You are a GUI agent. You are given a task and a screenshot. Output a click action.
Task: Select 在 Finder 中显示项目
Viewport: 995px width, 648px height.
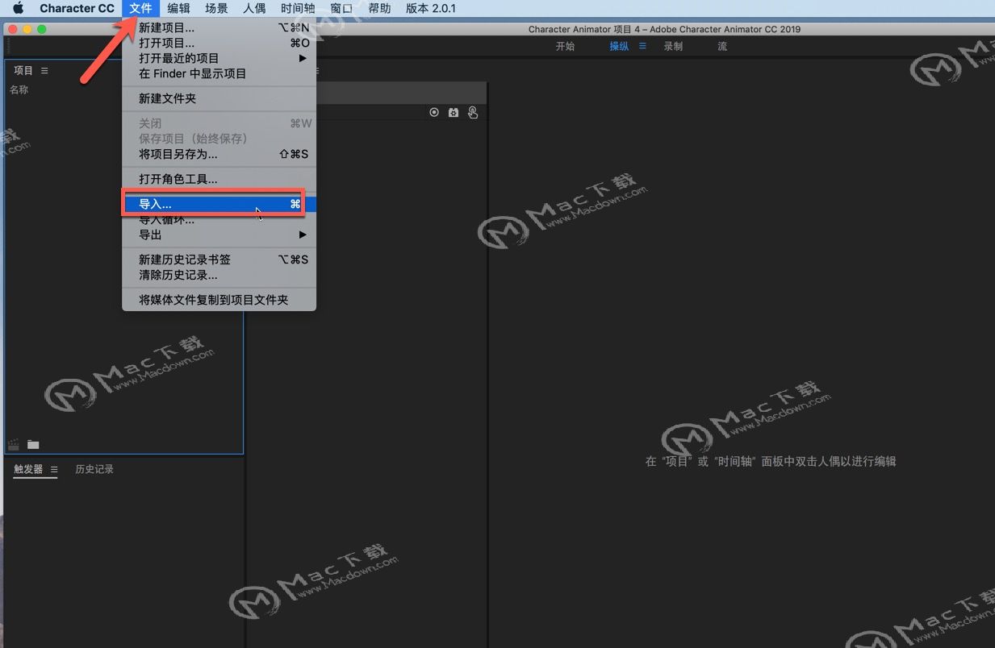[219, 73]
